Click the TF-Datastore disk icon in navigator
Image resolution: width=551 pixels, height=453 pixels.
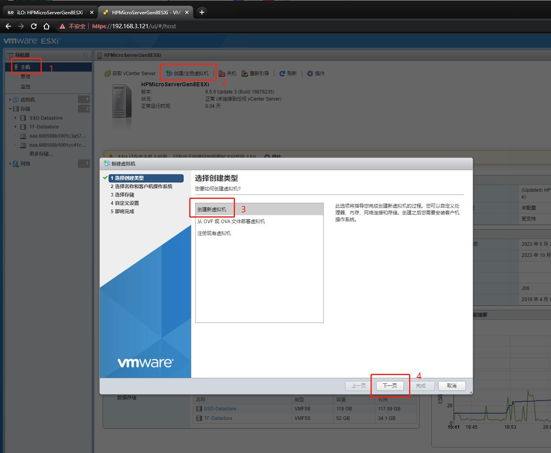23,127
